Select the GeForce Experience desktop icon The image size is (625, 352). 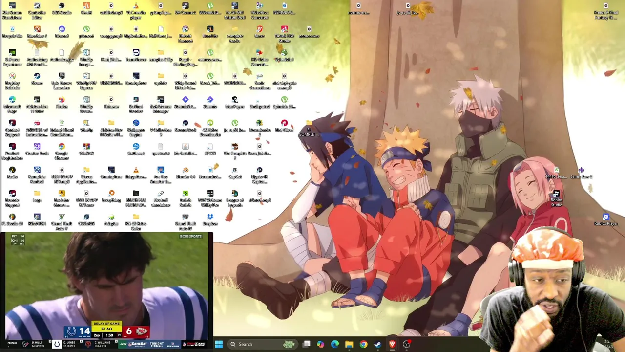click(12, 58)
